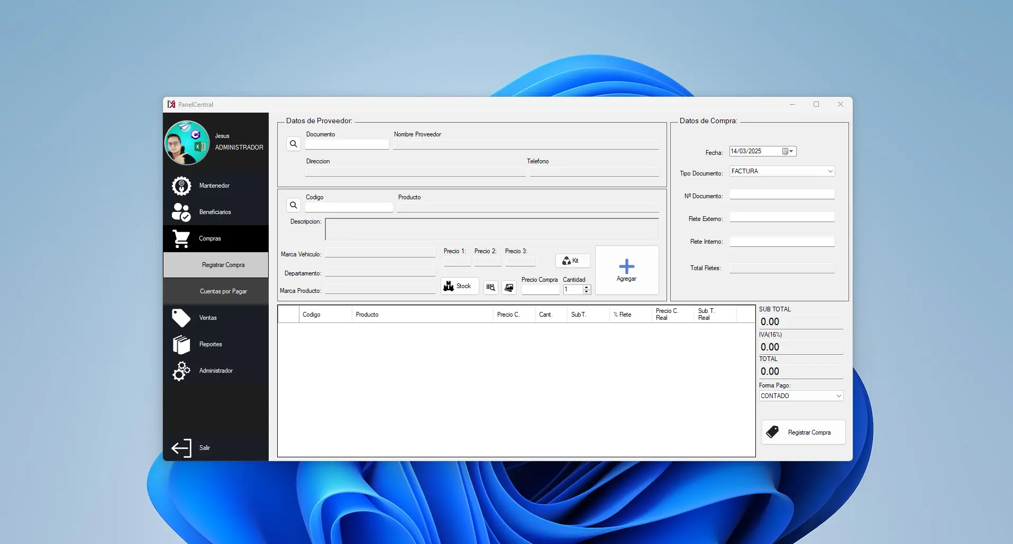This screenshot has width=1013, height=544.
Task: Click the product image icon button
Action: pos(509,287)
